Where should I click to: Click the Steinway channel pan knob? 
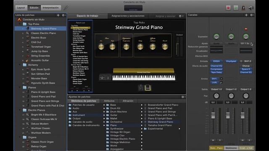216,96
